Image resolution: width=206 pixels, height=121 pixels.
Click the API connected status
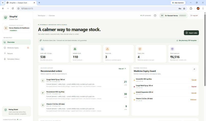click(146, 16)
